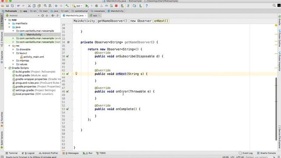Click the override gutter icon on line 38
This screenshot has width=281, height=158.
[68, 56]
